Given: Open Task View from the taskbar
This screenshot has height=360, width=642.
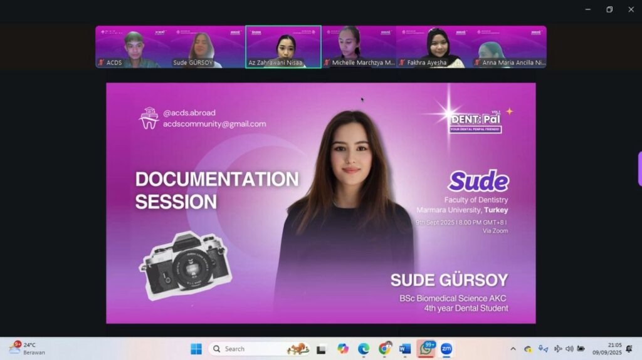Looking at the screenshot, I should (x=321, y=349).
